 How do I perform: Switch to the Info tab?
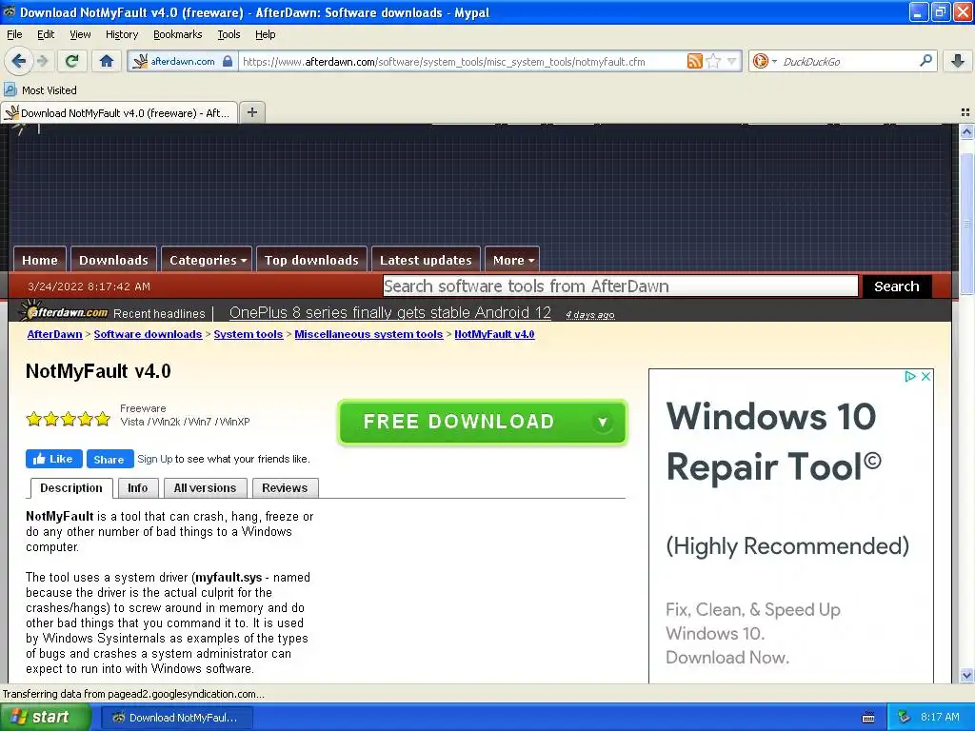pos(138,488)
